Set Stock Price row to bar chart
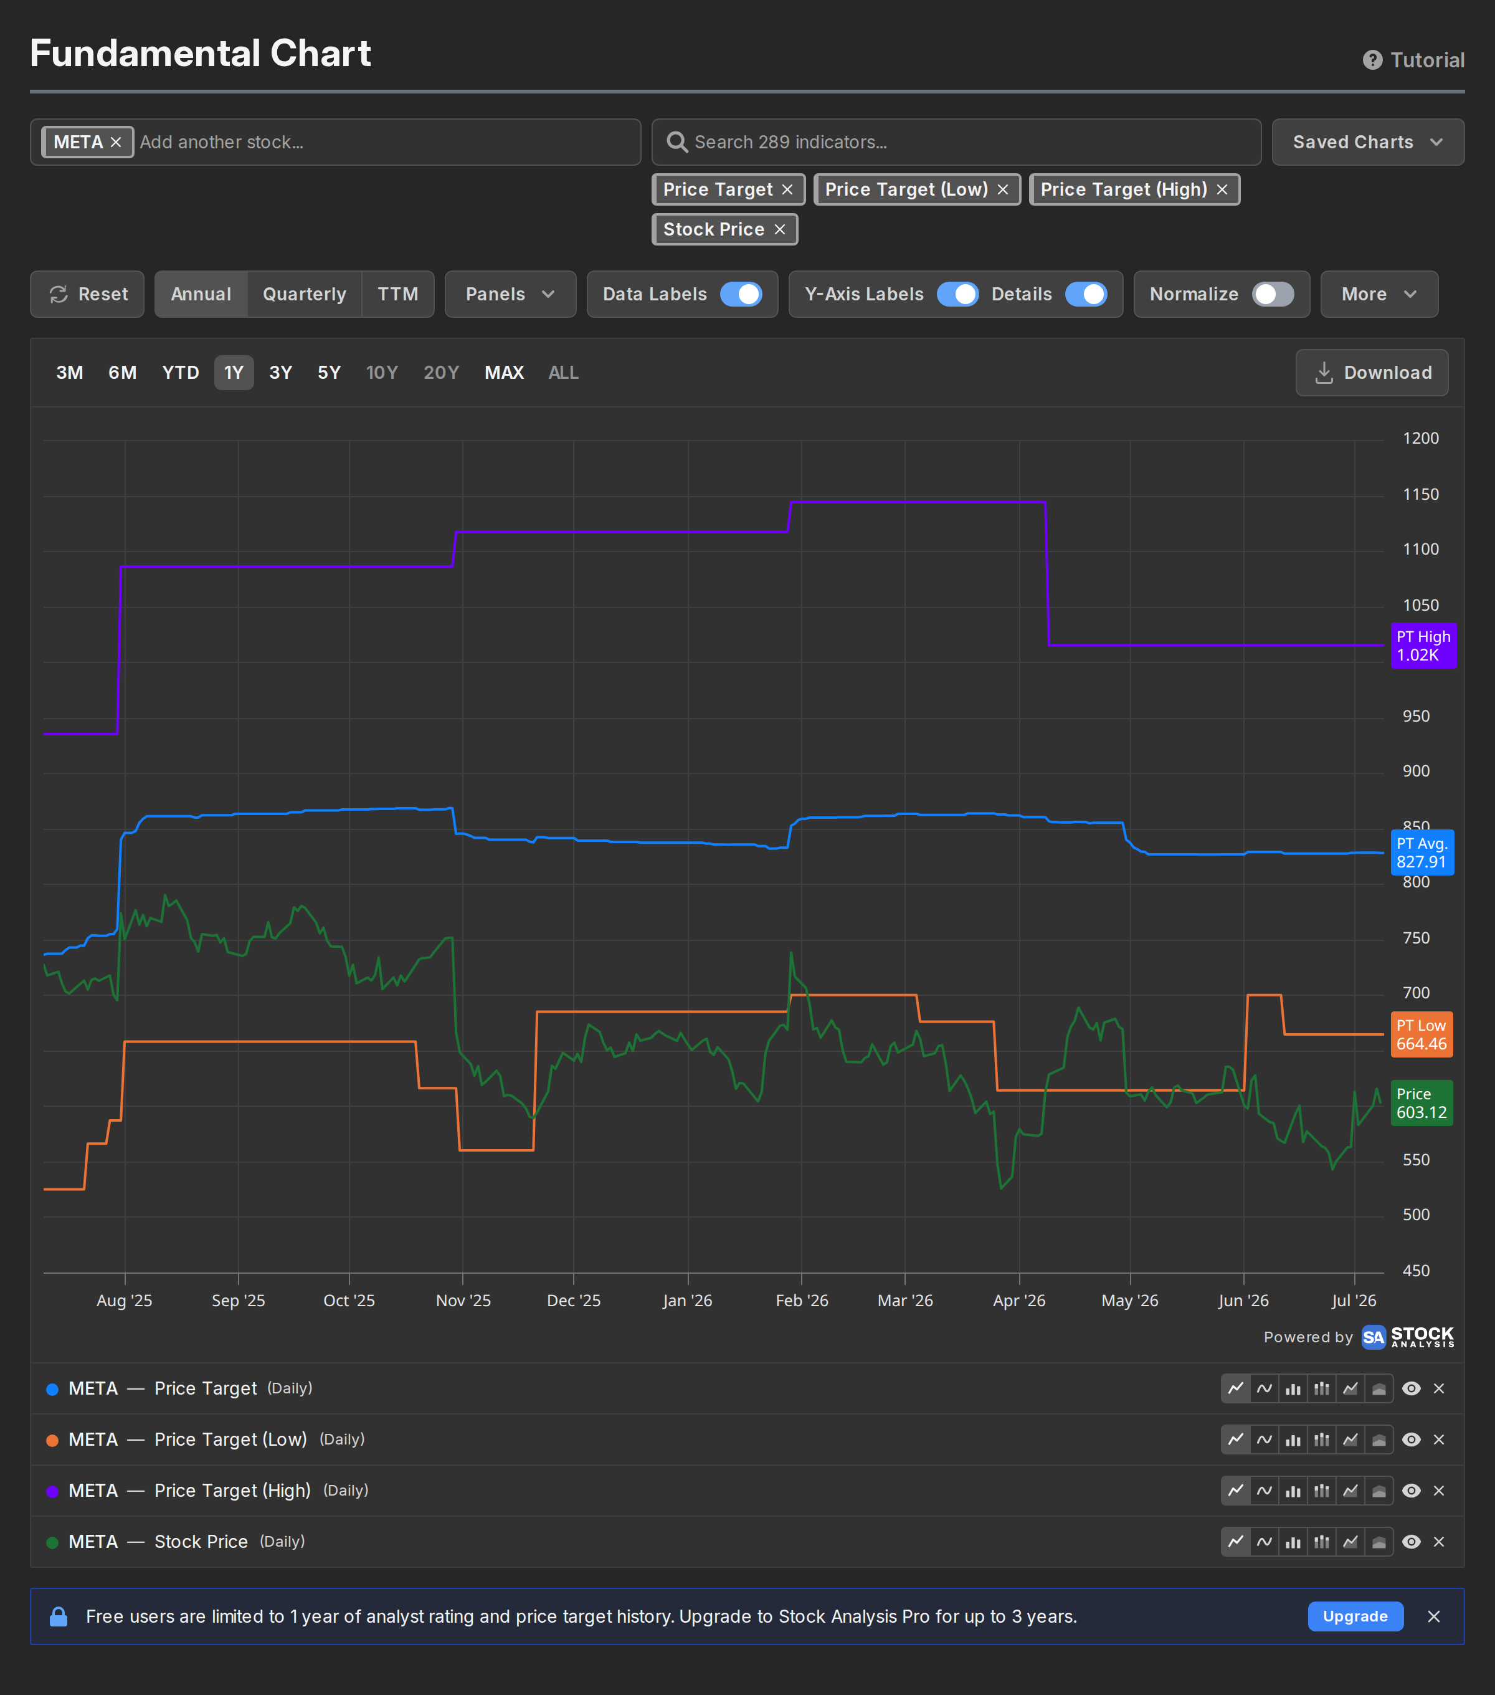 pos(1293,1542)
